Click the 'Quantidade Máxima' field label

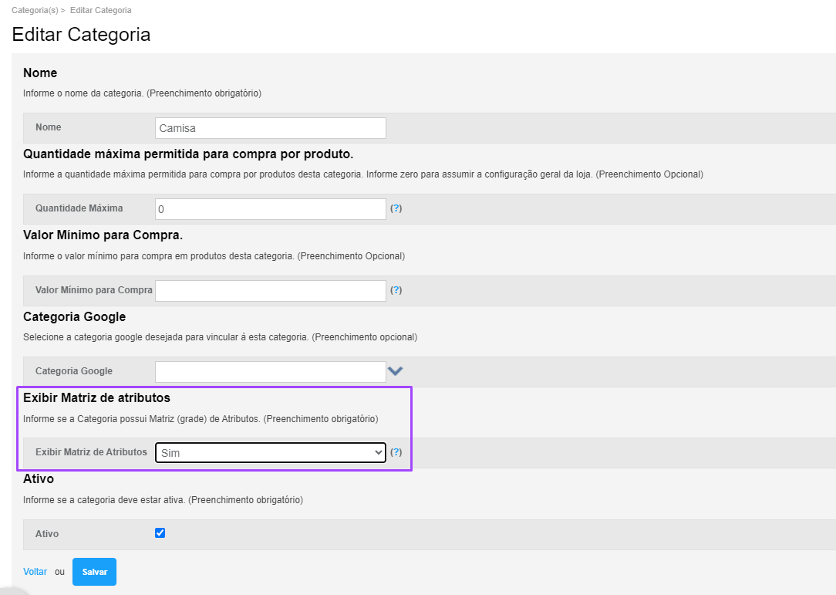(x=79, y=208)
